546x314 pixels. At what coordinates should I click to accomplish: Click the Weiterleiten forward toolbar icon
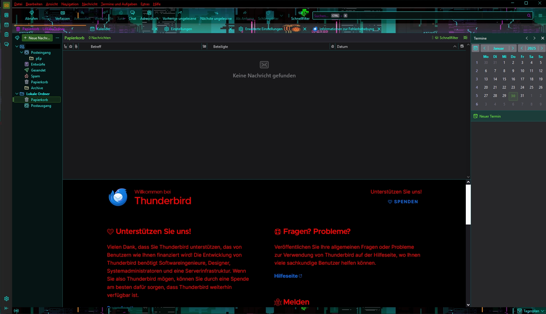point(104,16)
